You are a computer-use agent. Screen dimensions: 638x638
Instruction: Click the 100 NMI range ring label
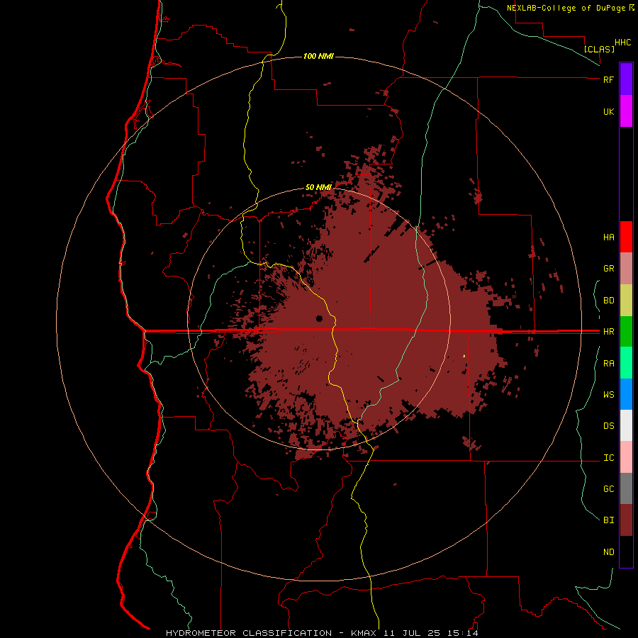[318, 56]
